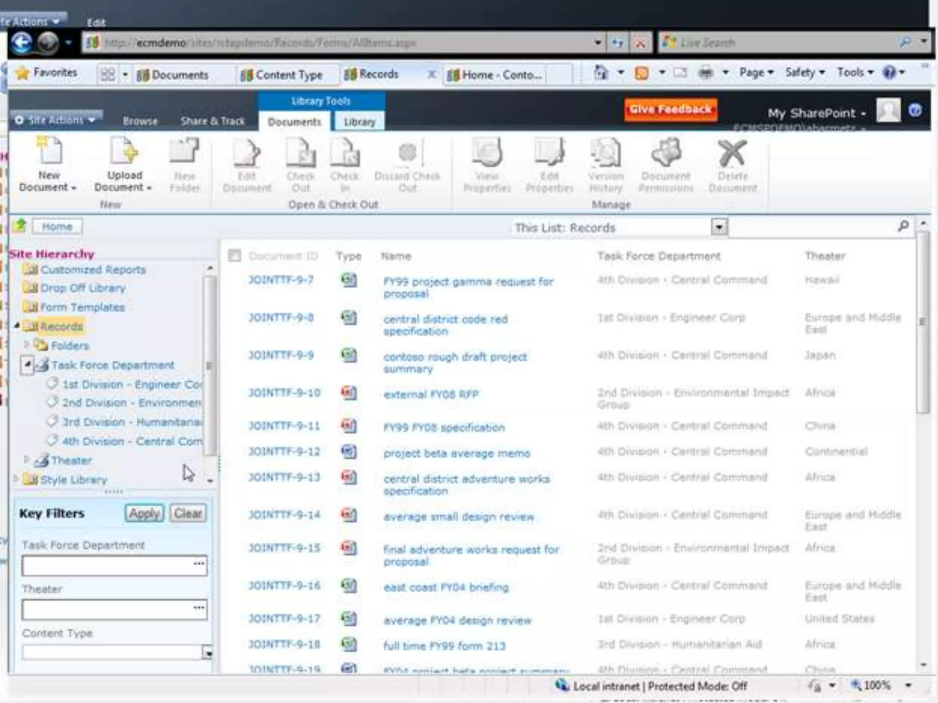Open the external FY08 RFP document link

(x=431, y=394)
